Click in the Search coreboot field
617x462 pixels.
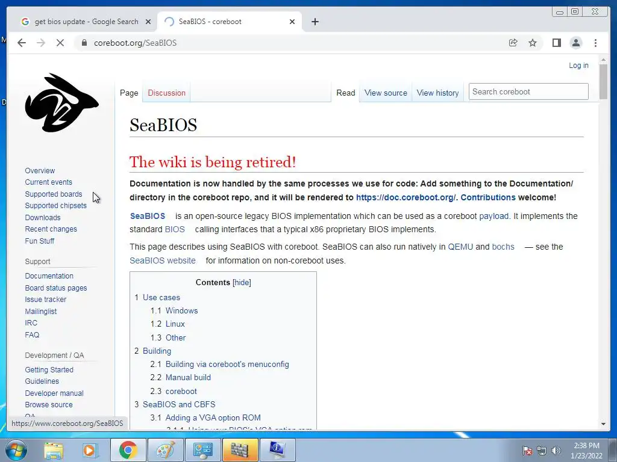click(x=528, y=91)
